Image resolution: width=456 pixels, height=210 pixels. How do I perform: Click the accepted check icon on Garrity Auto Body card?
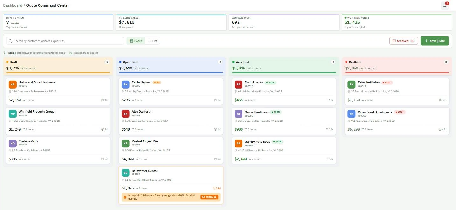tap(327, 159)
